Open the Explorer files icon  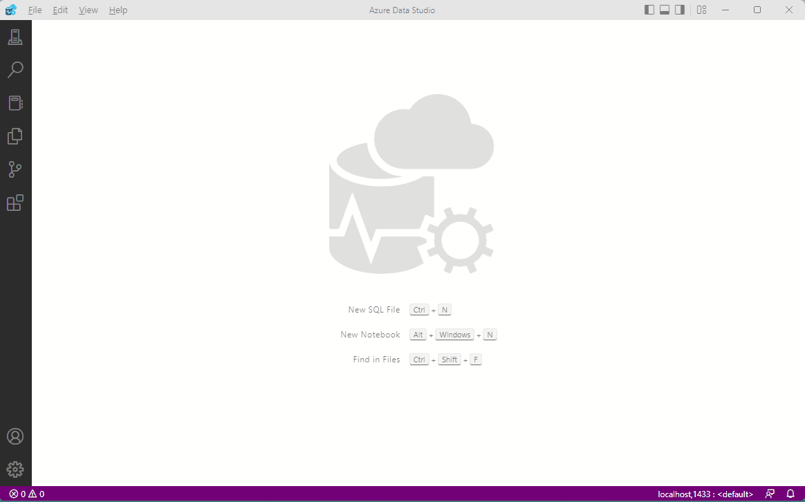[x=15, y=136]
